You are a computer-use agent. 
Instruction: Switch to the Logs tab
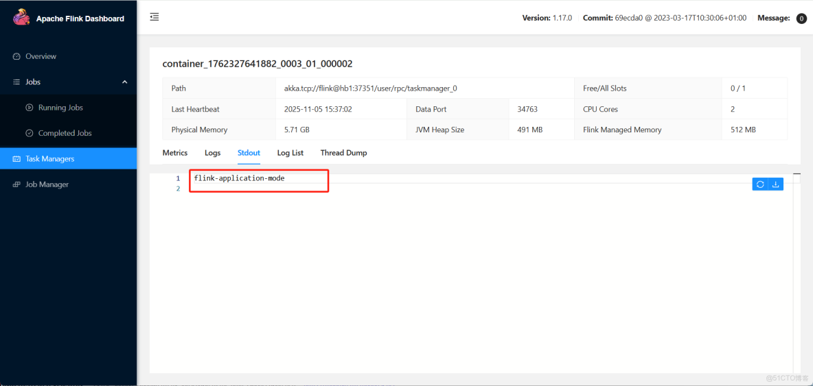coord(213,153)
